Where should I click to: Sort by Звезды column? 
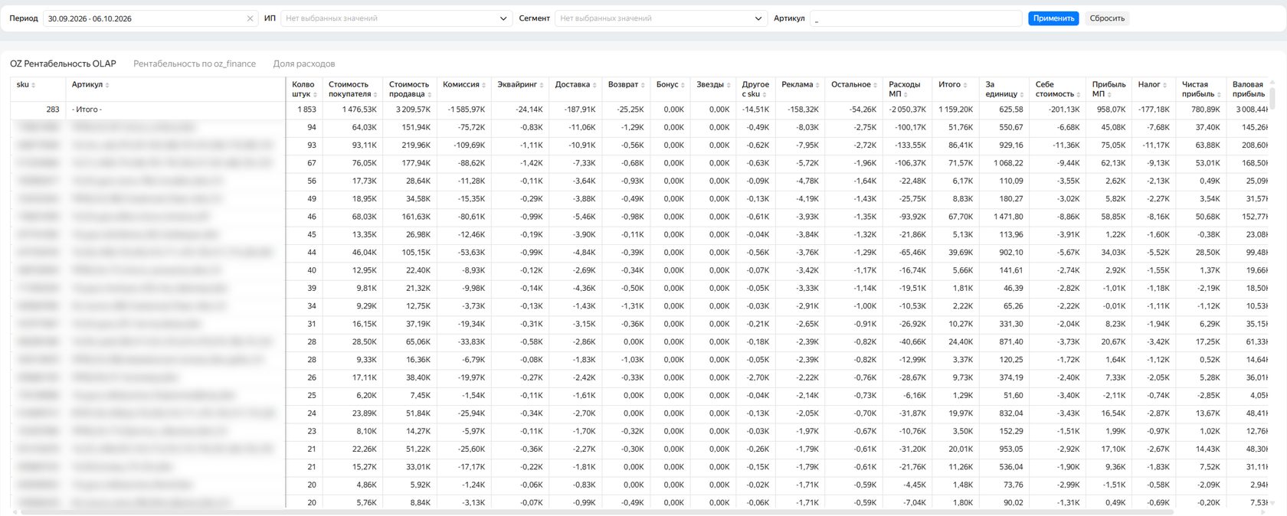(x=729, y=85)
